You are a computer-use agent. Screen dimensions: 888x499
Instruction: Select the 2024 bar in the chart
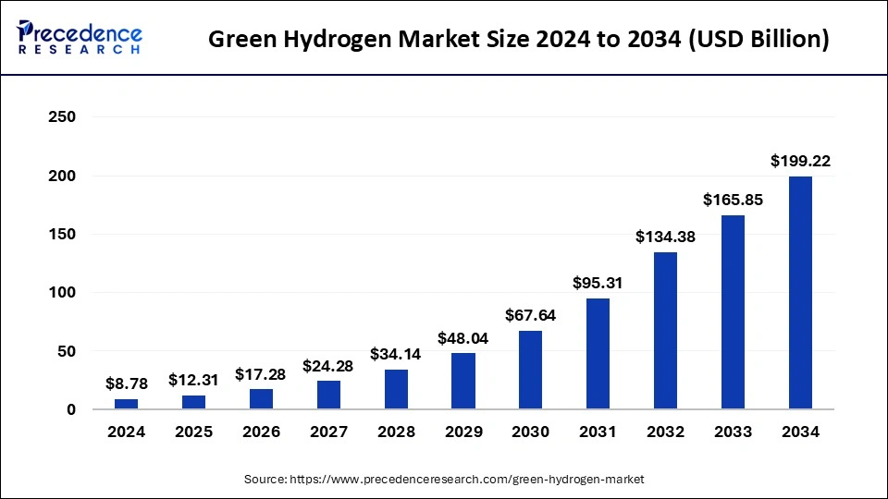tap(127, 404)
